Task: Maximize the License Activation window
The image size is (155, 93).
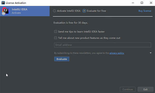Action: pos(142,3)
